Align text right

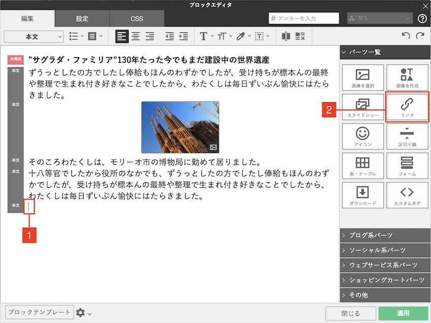tap(150, 36)
